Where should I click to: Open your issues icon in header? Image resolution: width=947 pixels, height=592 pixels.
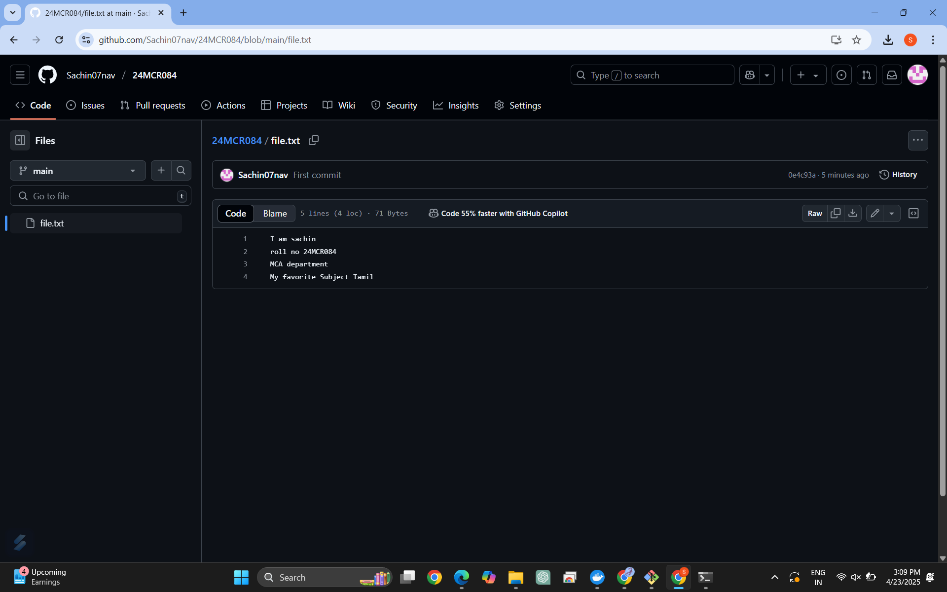(x=841, y=75)
